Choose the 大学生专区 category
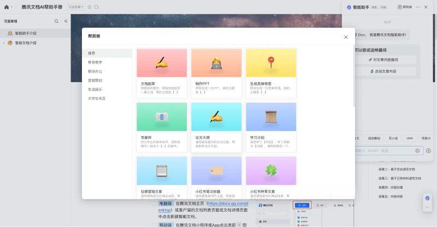This screenshot has width=437, height=227. [x=97, y=99]
